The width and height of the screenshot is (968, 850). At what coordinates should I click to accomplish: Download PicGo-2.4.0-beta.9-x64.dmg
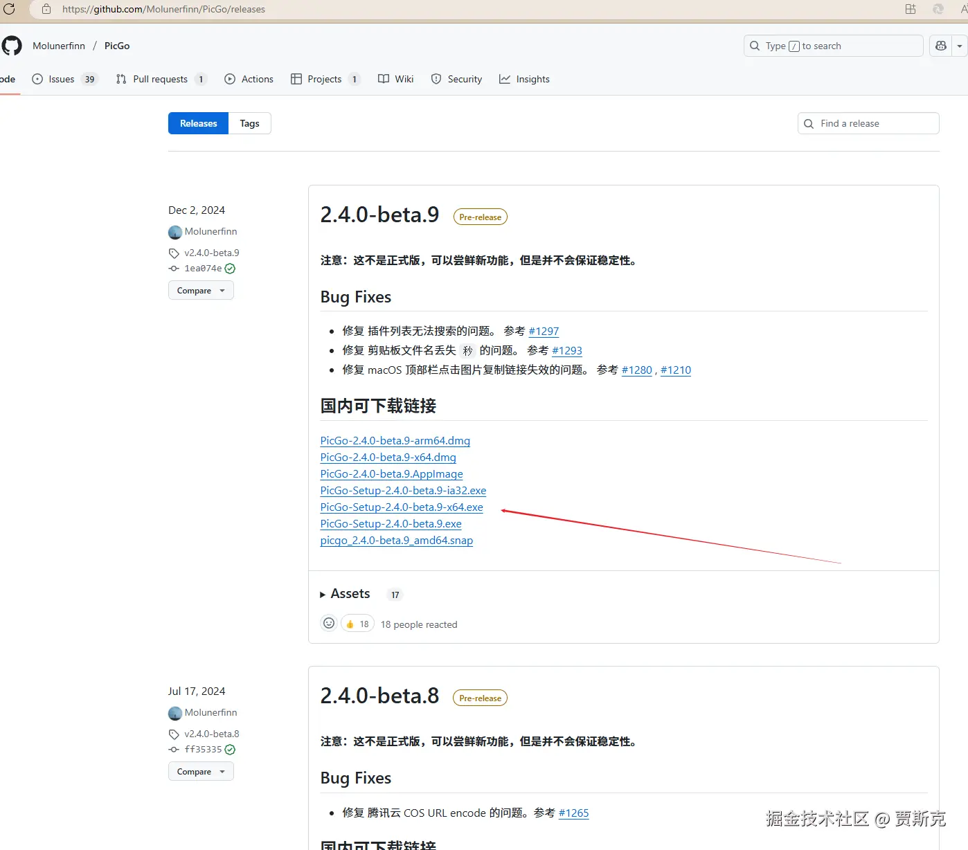[x=388, y=458]
